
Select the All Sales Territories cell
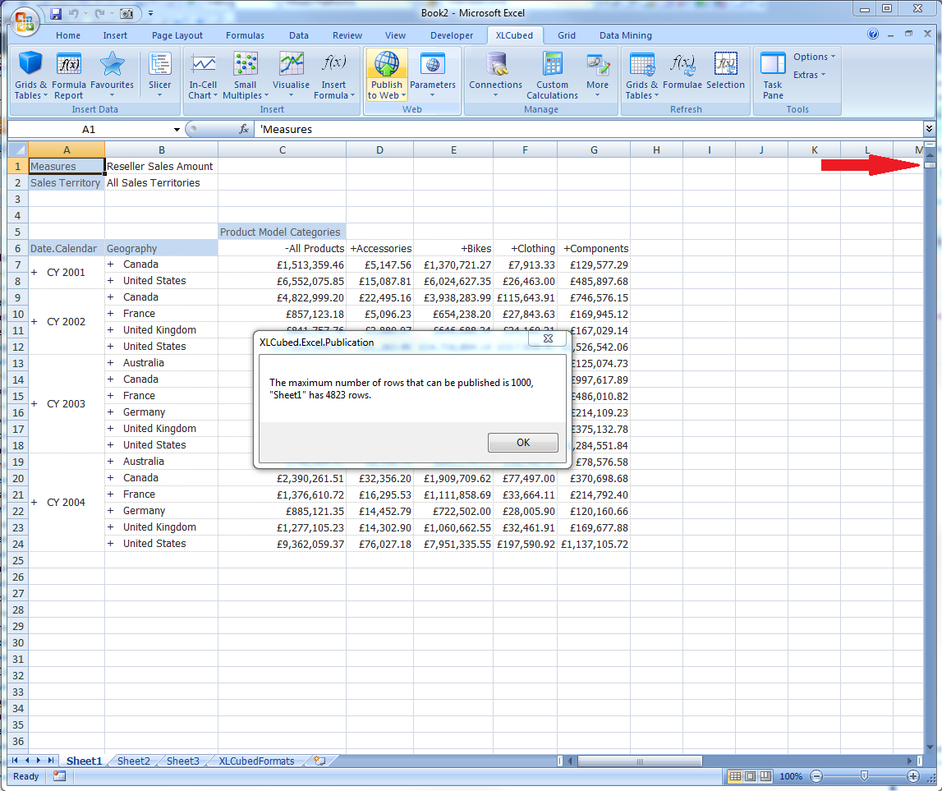point(161,182)
